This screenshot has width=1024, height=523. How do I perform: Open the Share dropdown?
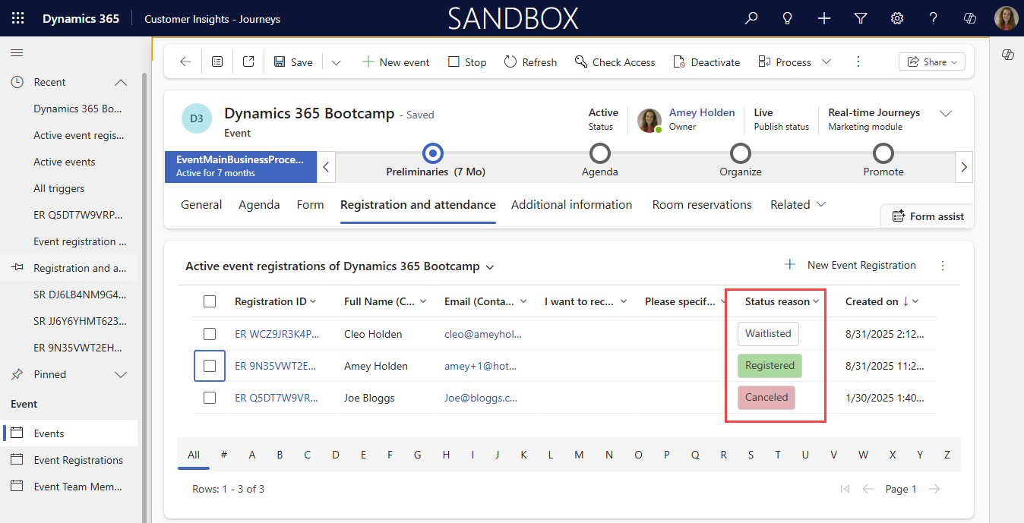(x=931, y=62)
